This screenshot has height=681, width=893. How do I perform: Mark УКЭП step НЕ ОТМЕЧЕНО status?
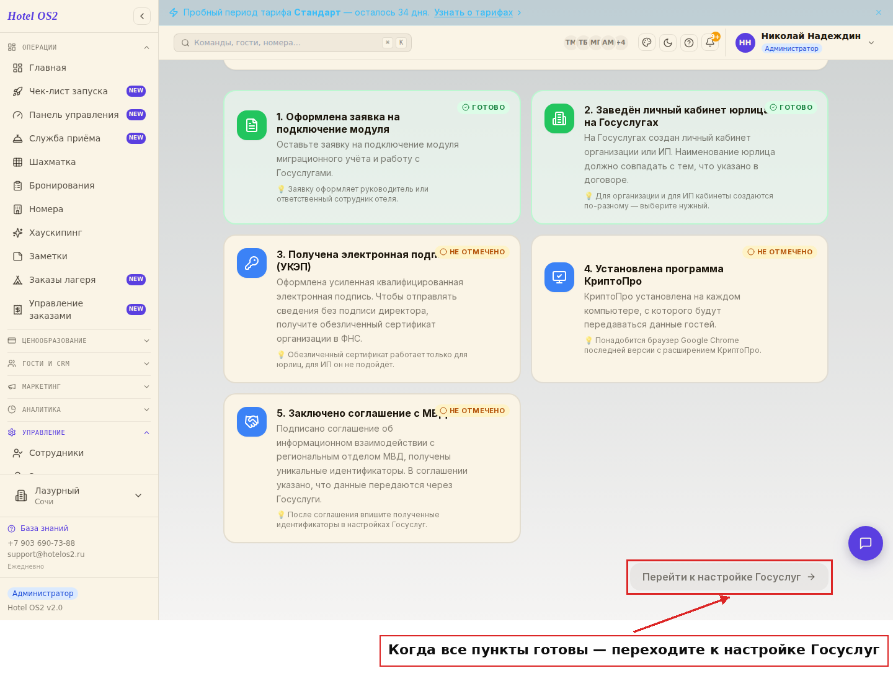coord(473,252)
